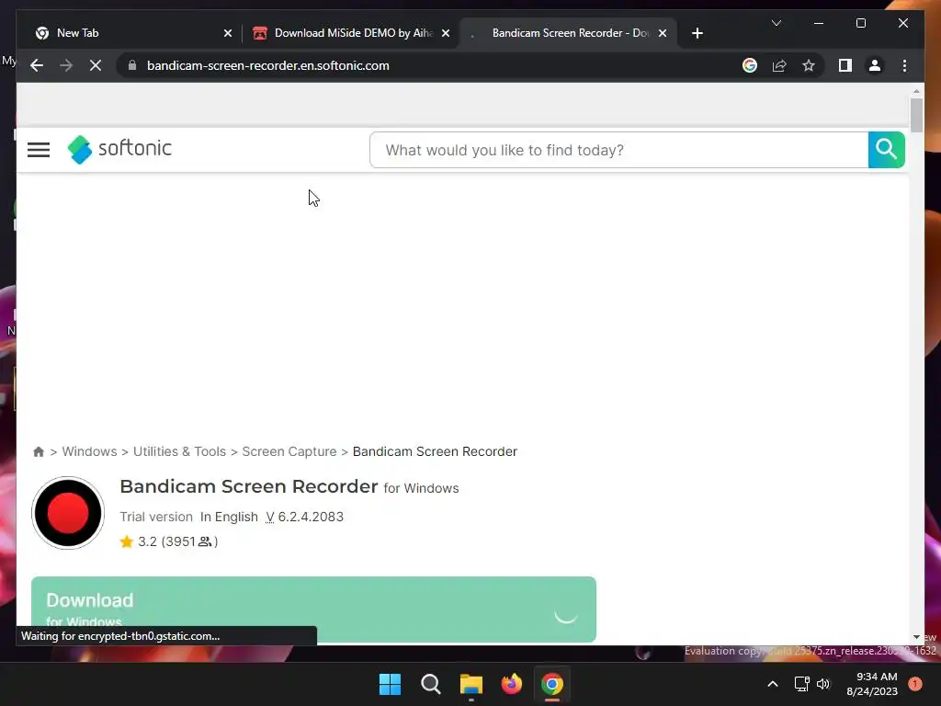Open the Chrome profile icon
The height and width of the screenshot is (706, 941).
tap(875, 65)
